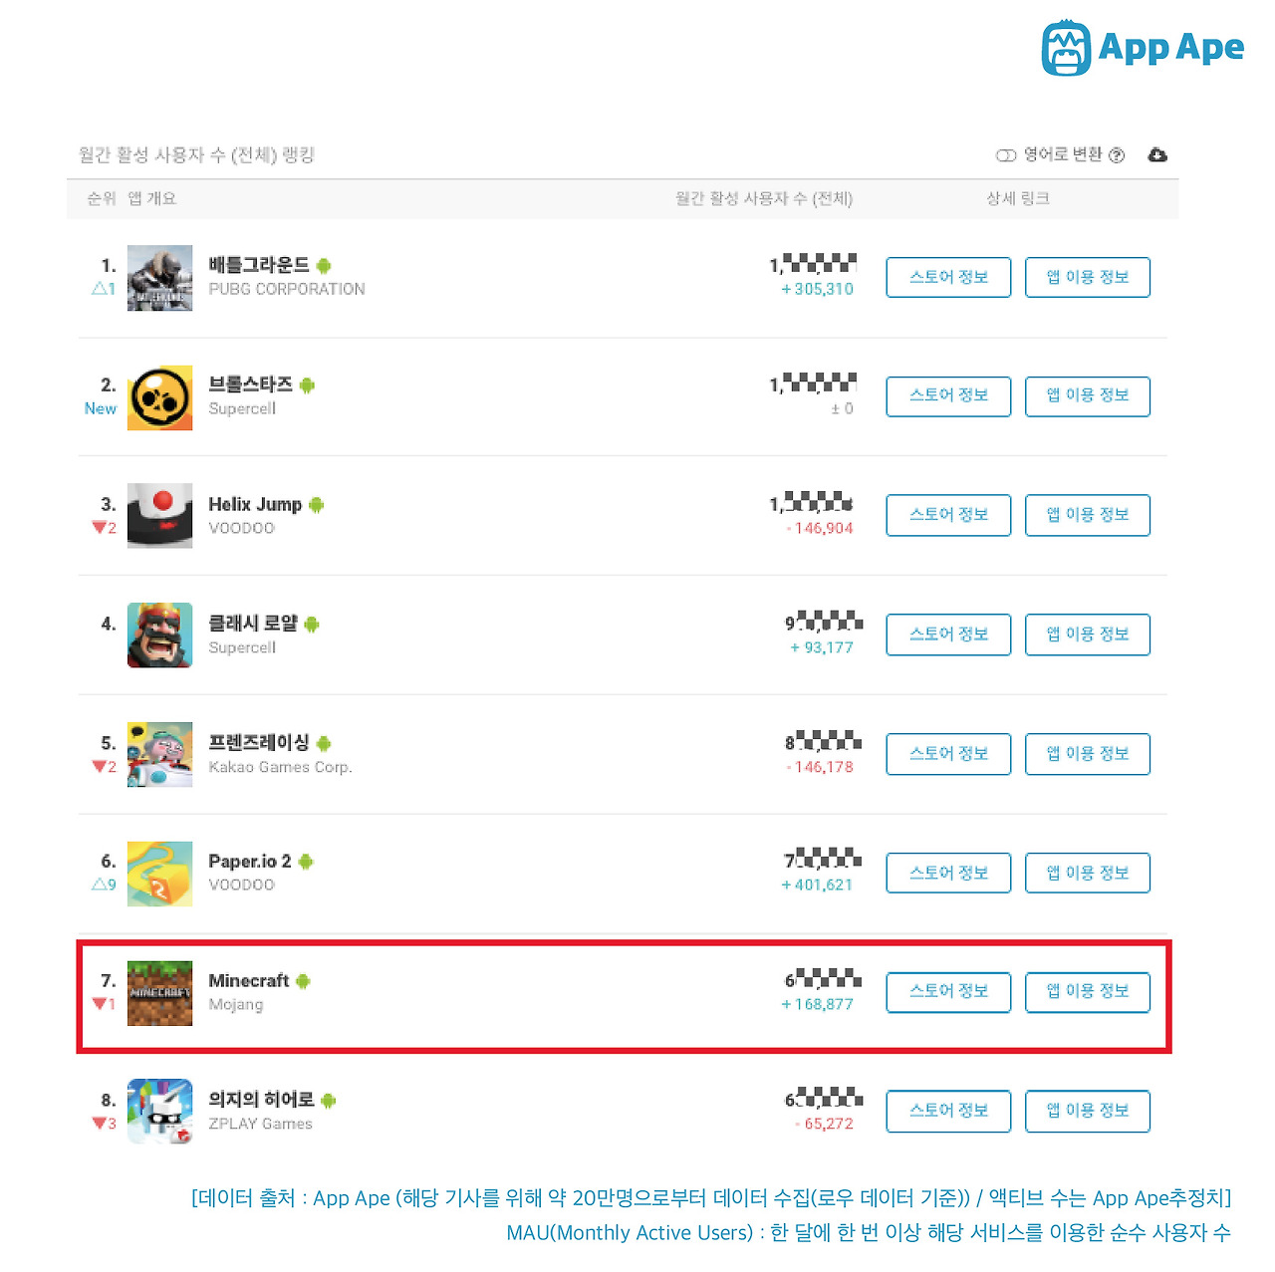Select the Paper.io 2 app icon
The image size is (1275, 1272).
point(159,874)
